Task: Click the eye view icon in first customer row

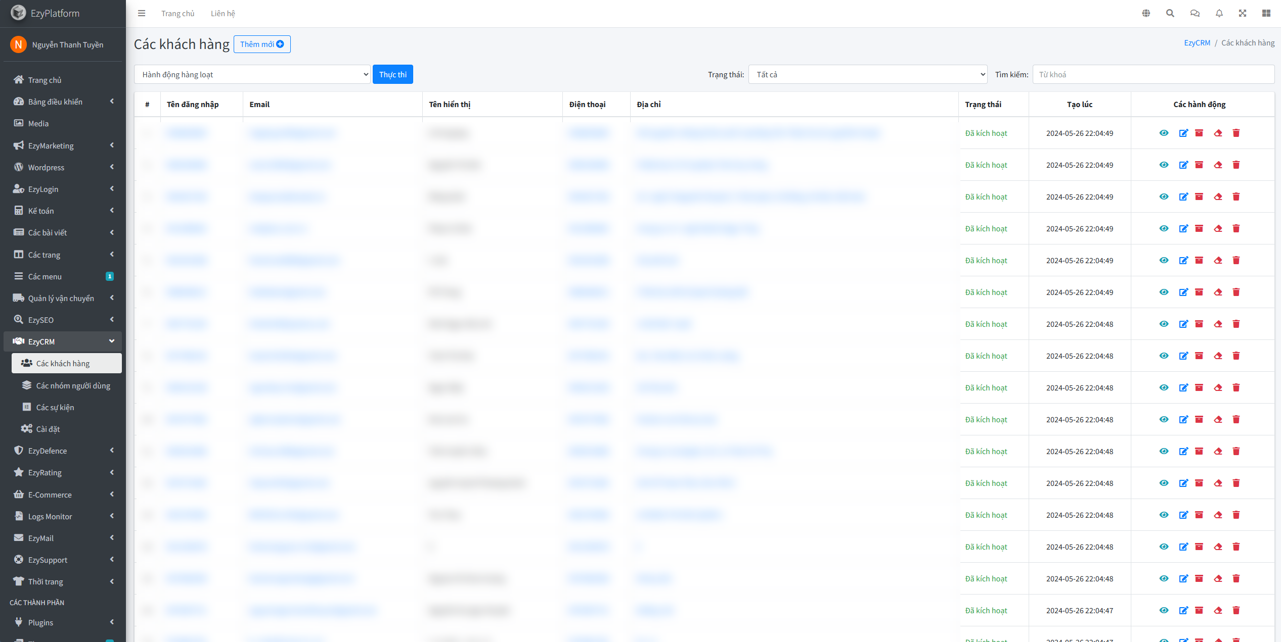Action: tap(1164, 133)
